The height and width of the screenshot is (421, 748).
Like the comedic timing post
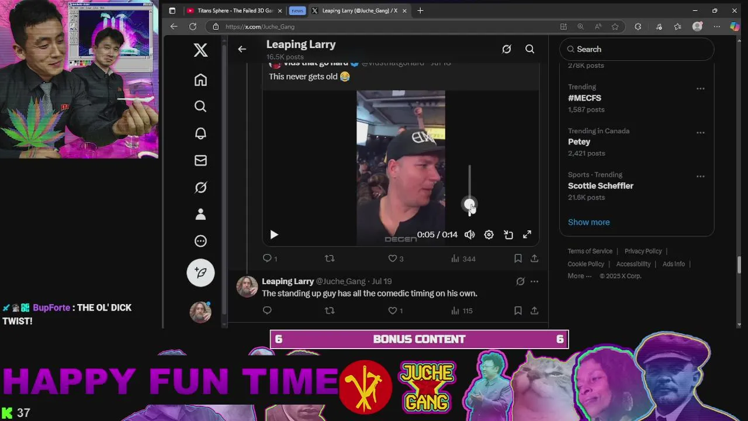click(396, 310)
